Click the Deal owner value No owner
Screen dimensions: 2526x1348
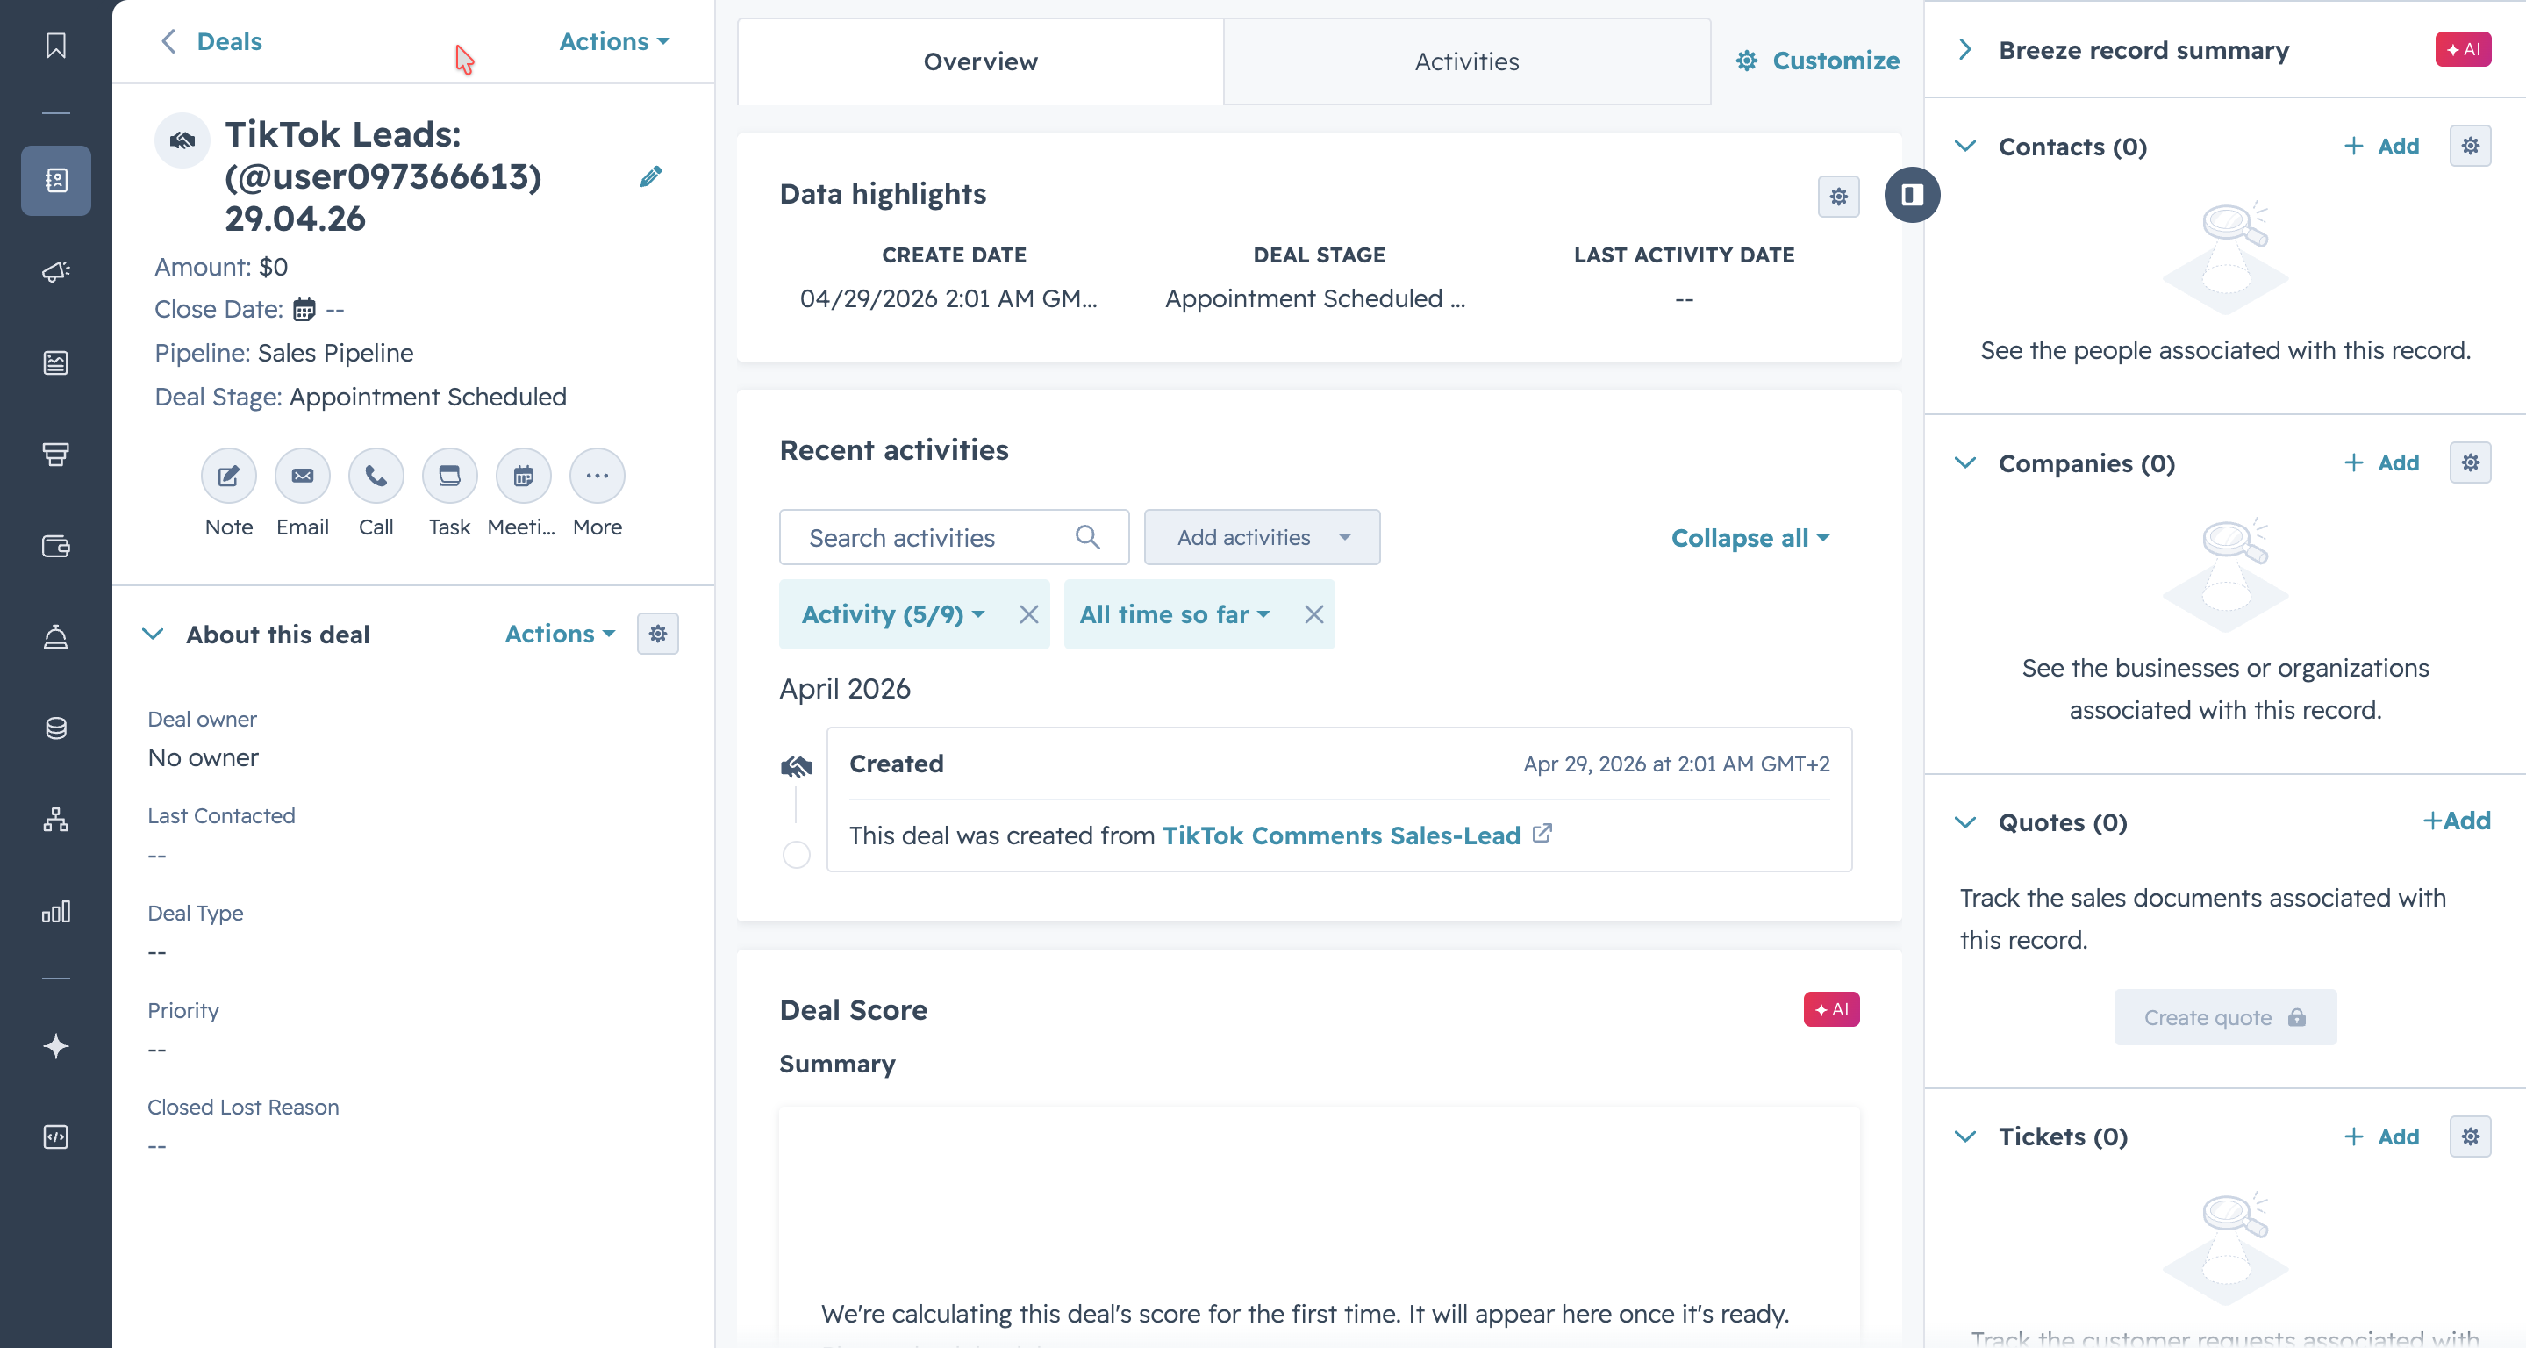203,757
